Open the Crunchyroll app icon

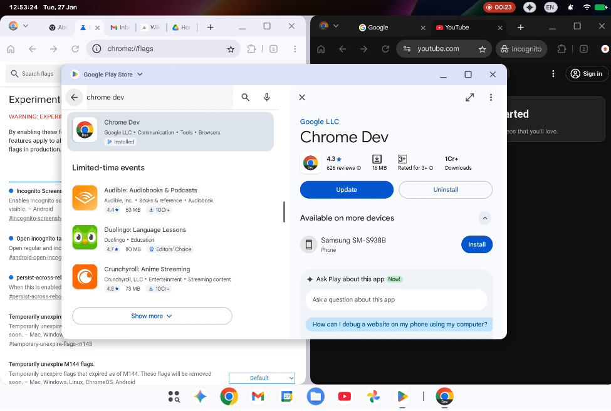(x=85, y=276)
